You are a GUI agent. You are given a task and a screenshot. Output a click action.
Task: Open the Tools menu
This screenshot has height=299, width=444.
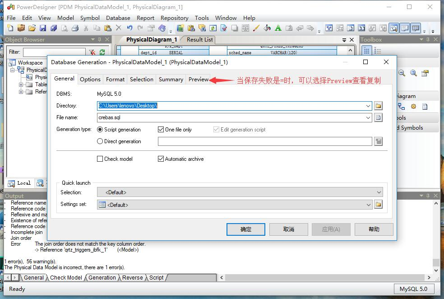(202, 18)
